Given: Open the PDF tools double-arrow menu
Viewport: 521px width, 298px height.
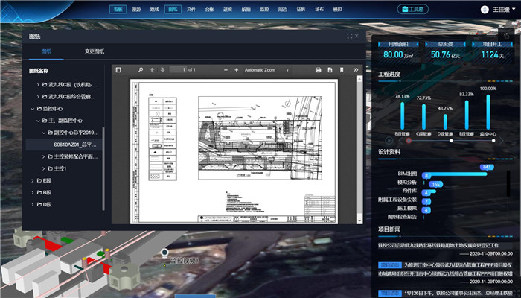Looking at the screenshot, I should 354,70.
